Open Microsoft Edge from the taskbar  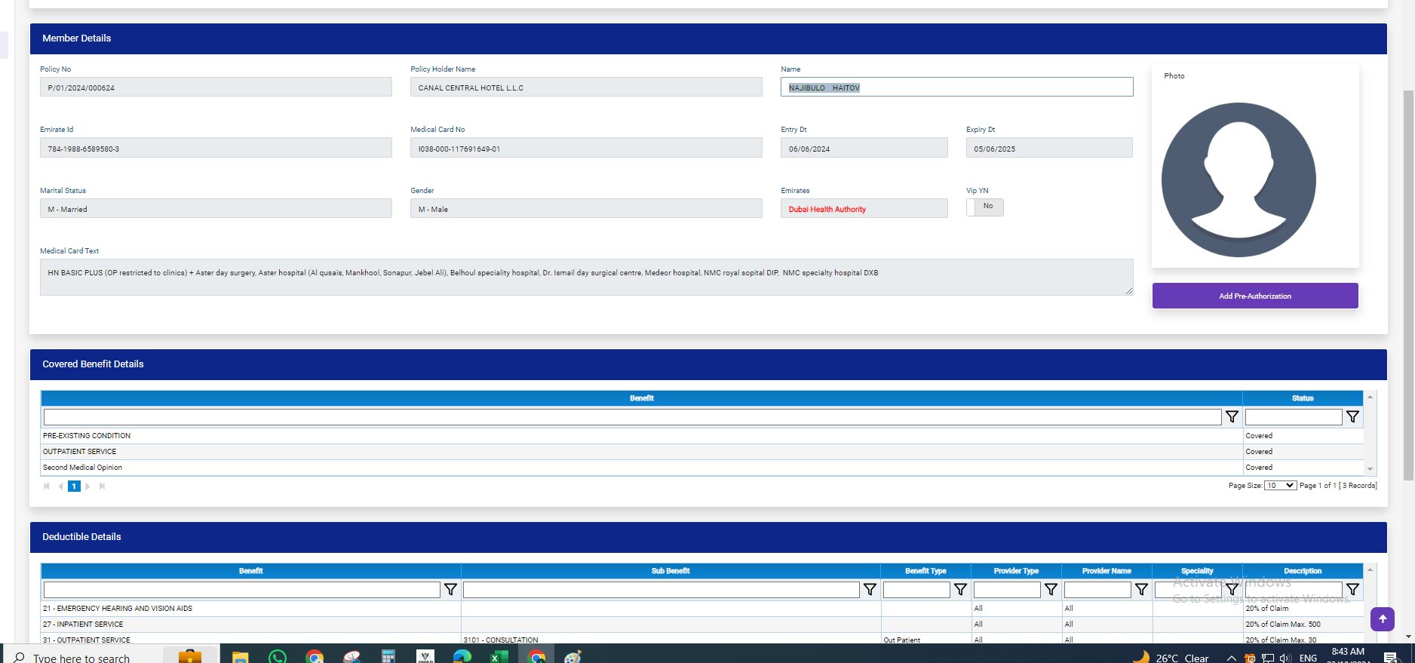click(462, 657)
